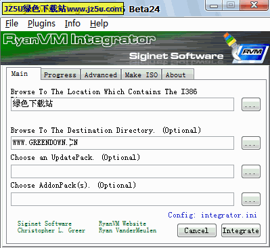
Task: Click the AddonPack(s) input field
Action: (122, 199)
